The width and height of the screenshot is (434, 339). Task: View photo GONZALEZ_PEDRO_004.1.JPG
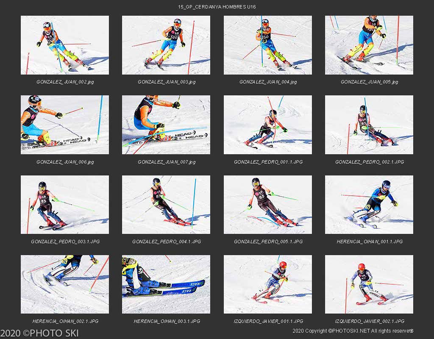coord(166,205)
